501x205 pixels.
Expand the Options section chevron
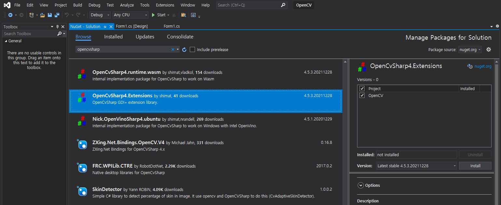[360, 185]
